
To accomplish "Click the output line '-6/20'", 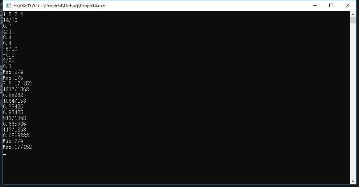I will click(x=10, y=49).
